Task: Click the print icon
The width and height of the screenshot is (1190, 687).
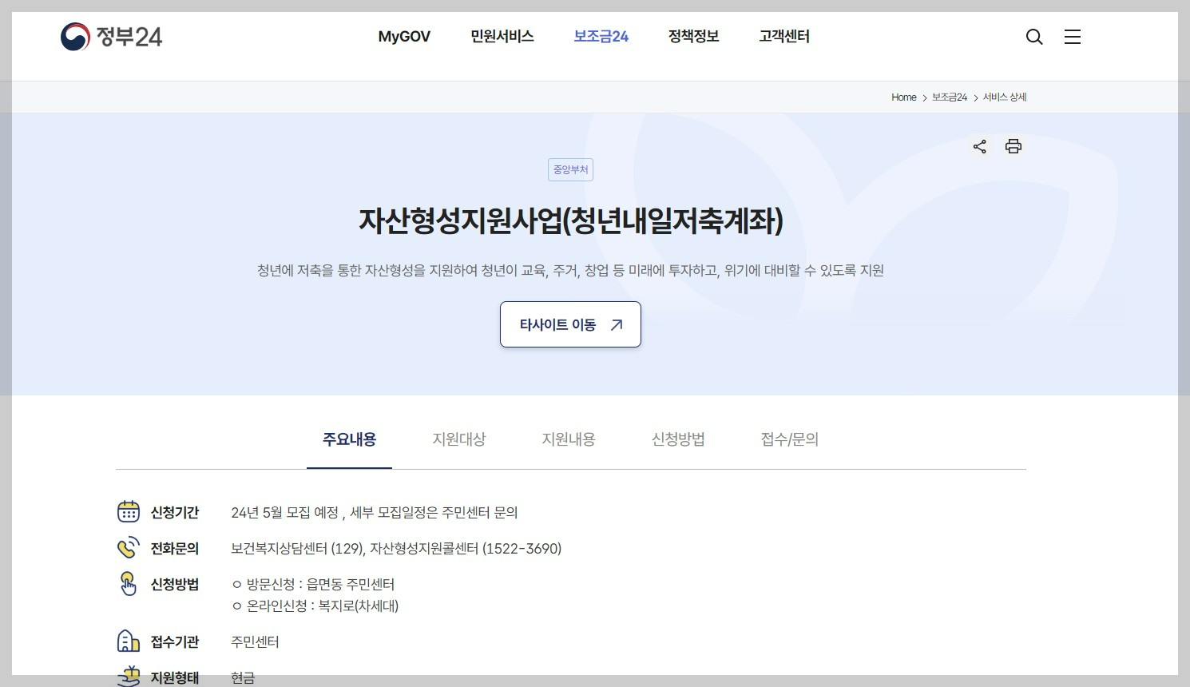Action: tap(1013, 146)
